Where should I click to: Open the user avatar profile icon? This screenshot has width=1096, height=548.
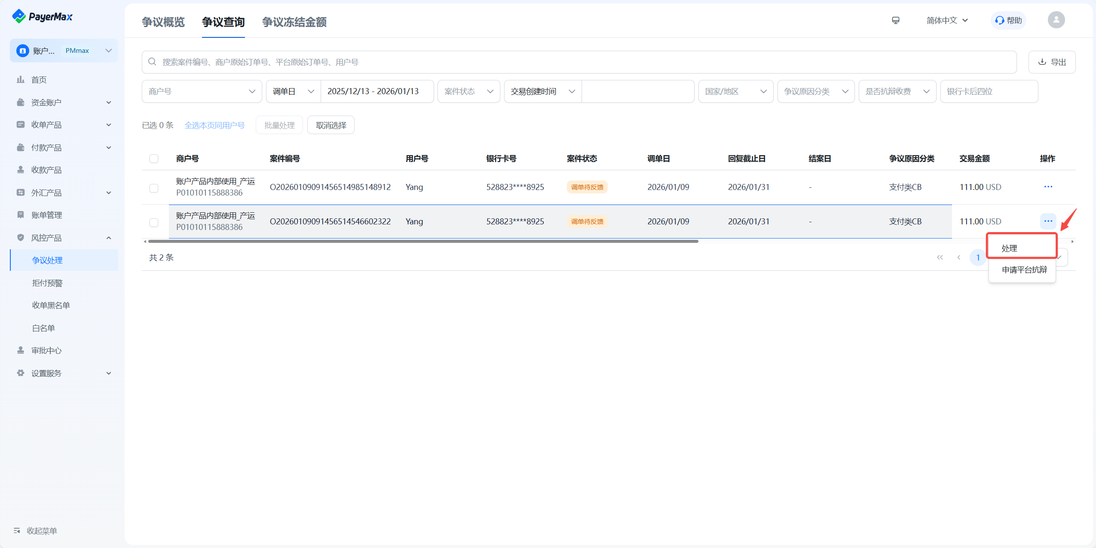coord(1056,20)
